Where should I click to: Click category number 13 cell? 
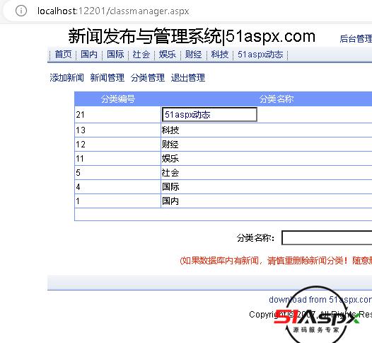click(117, 130)
